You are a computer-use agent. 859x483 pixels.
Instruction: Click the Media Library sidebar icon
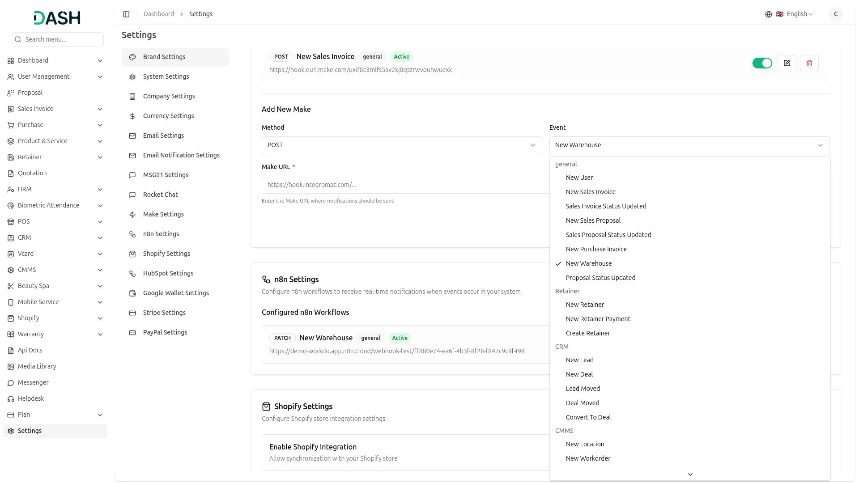pyautogui.click(x=11, y=367)
